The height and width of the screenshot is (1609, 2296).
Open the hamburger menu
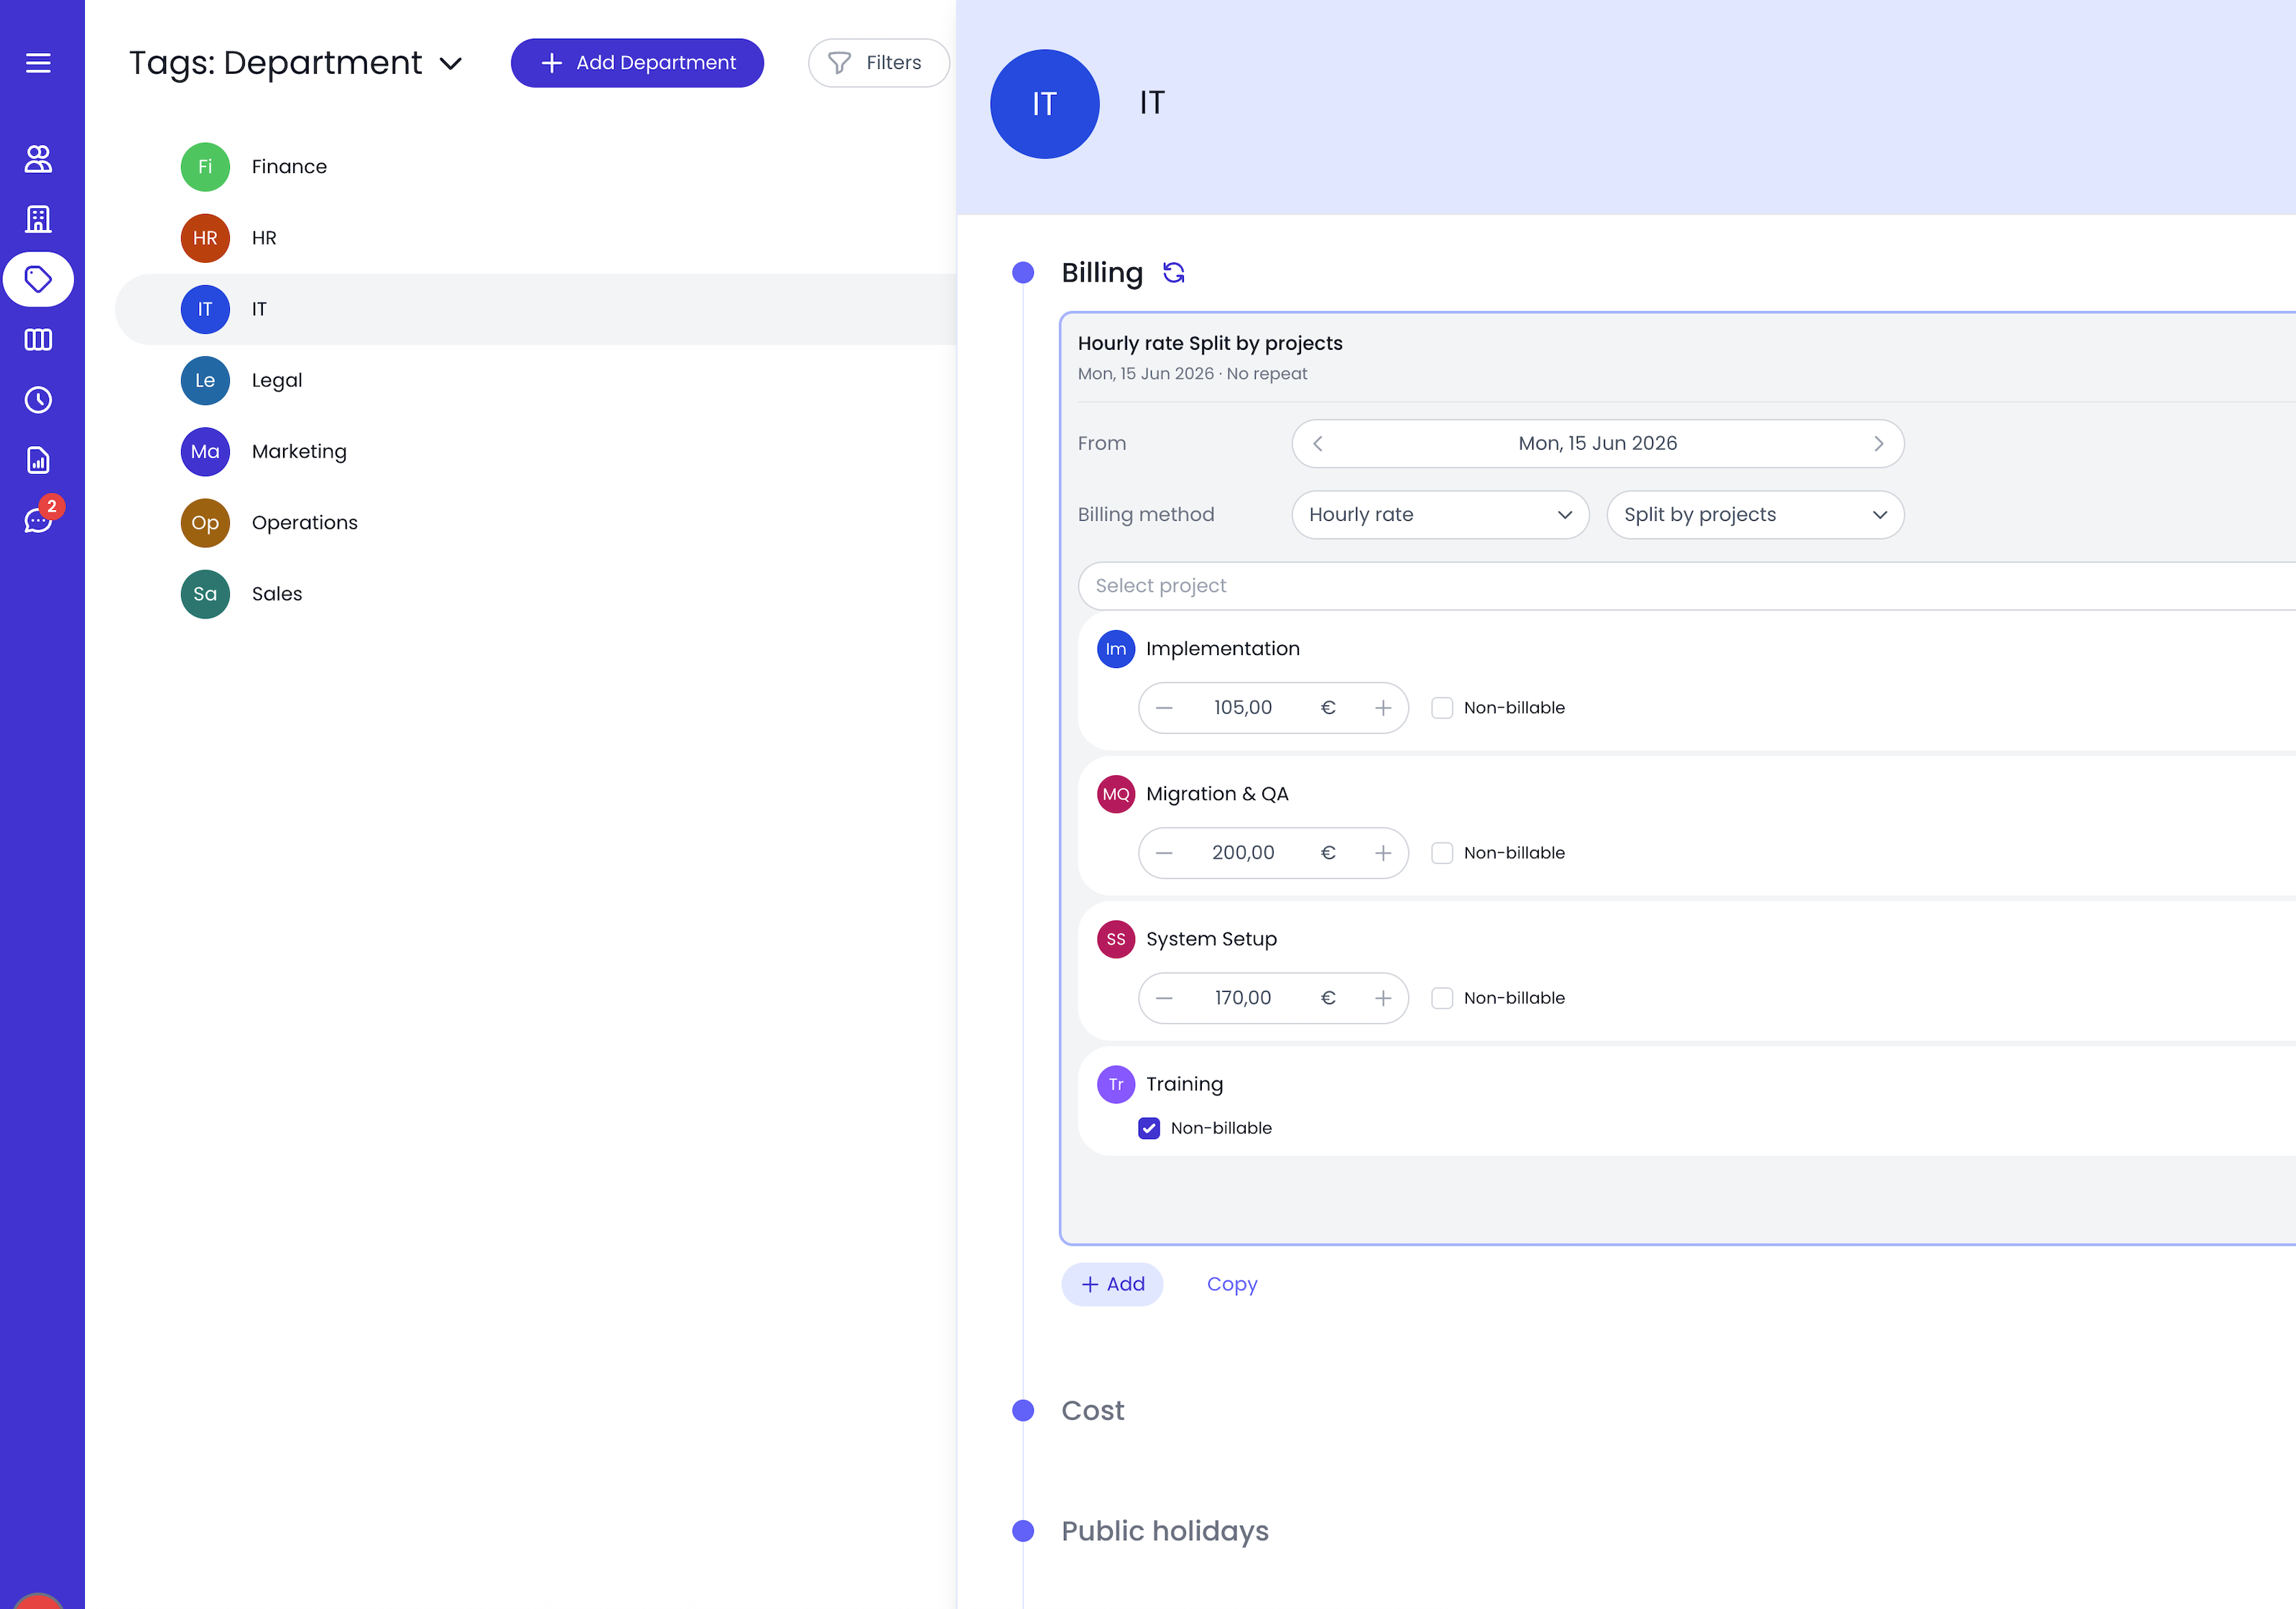[38, 63]
